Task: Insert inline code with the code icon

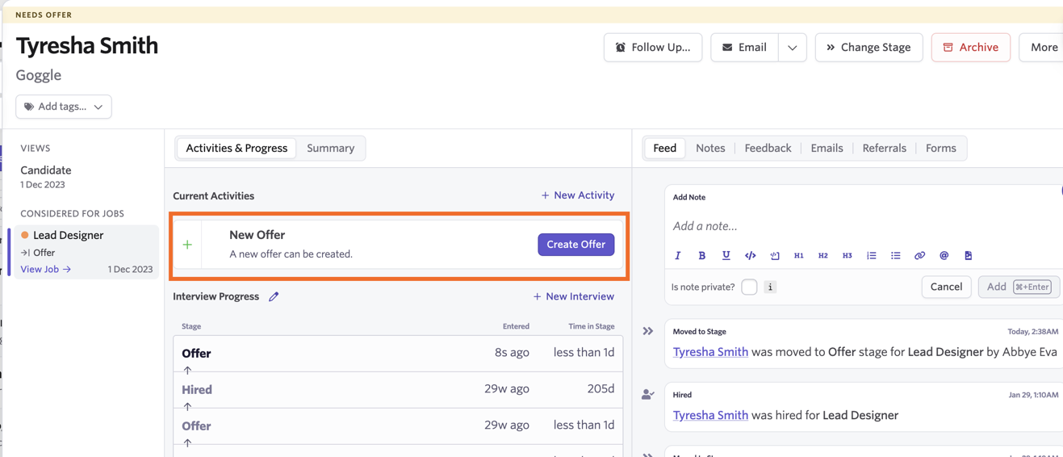Action: (x=750, y=256)
